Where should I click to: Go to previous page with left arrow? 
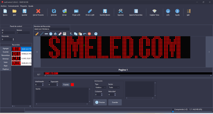pyautogui.click(x=37, y=52)
